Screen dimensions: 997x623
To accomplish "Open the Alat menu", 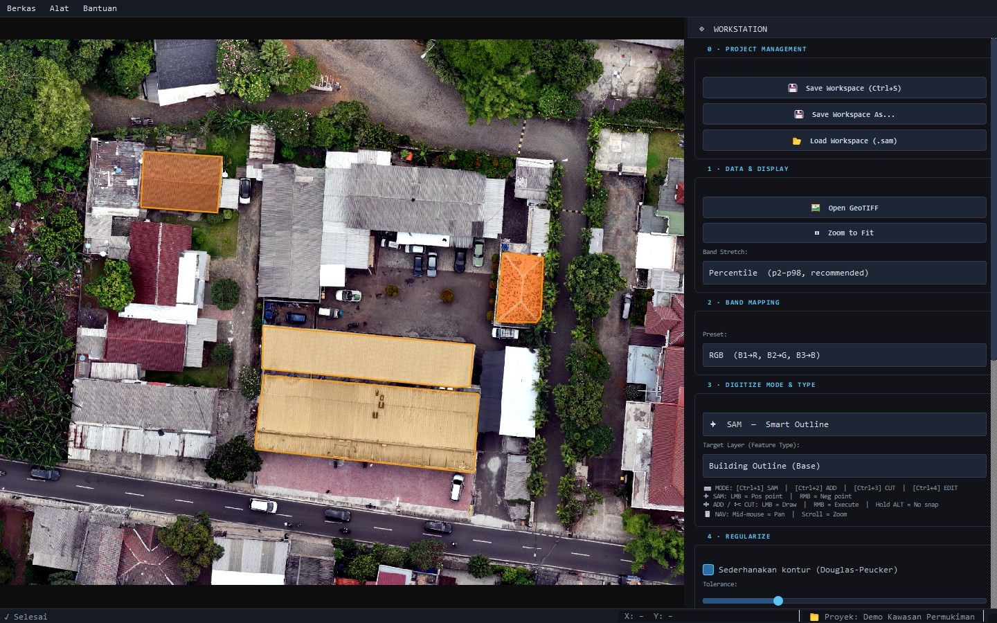I will click(x=60, y=8).
